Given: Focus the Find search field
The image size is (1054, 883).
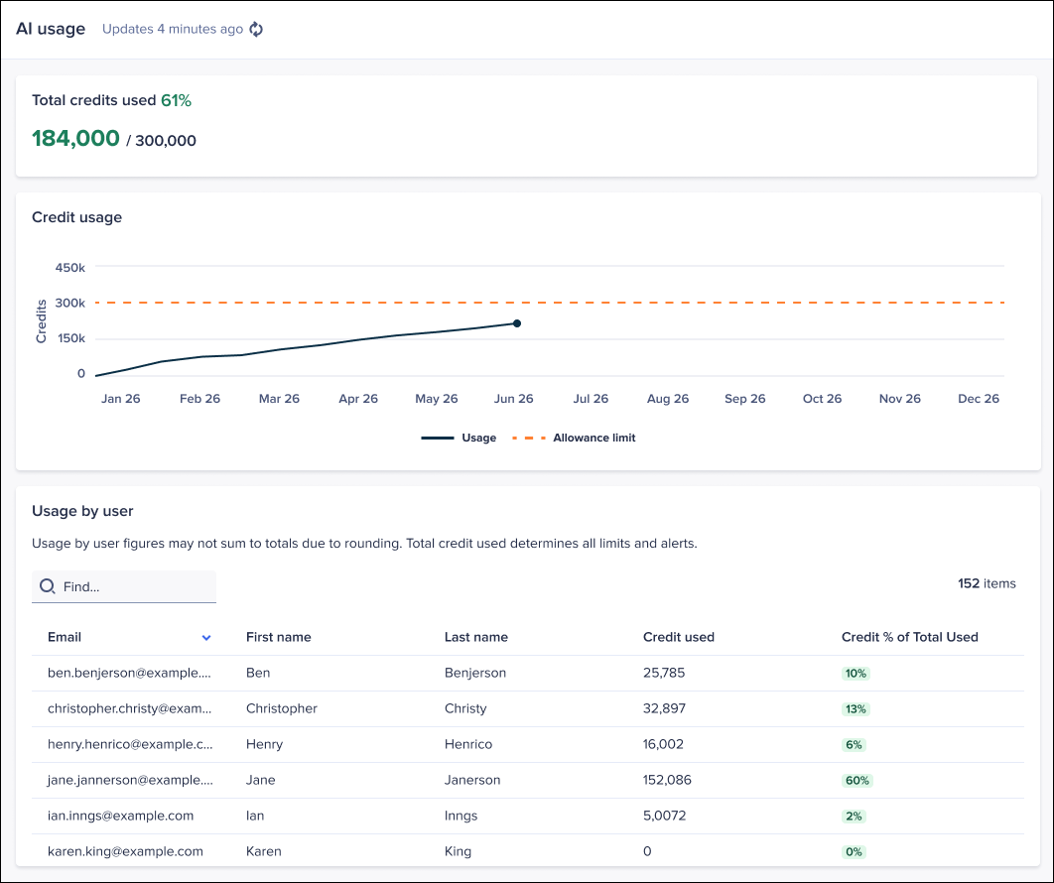Looking at the screenshot, I should coord(124,586).
